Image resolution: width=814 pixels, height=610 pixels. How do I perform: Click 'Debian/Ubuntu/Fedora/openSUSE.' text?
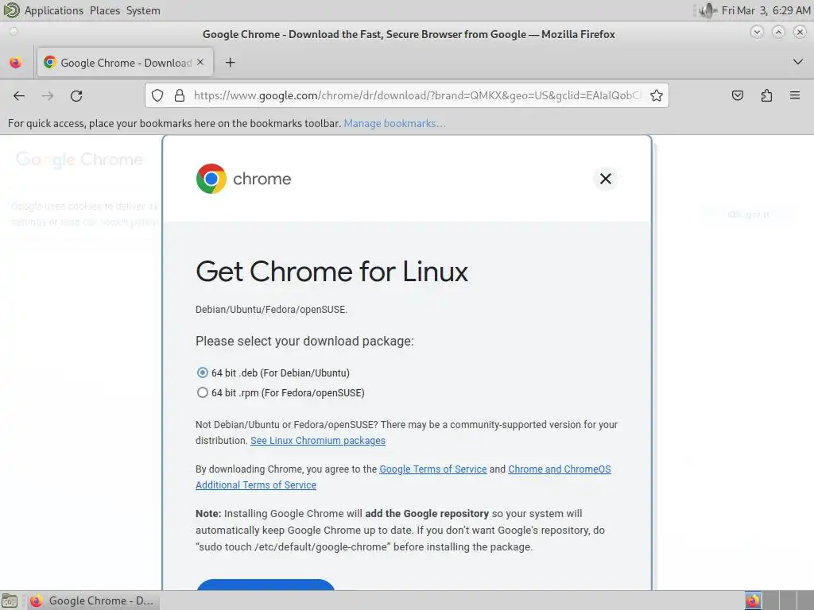click(272, 310)
